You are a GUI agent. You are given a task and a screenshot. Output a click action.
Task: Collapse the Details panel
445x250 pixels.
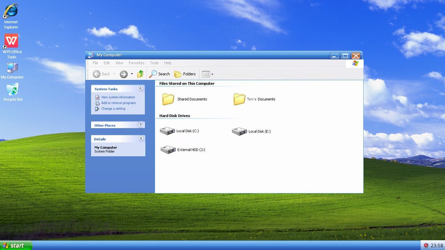pos(141,139)
